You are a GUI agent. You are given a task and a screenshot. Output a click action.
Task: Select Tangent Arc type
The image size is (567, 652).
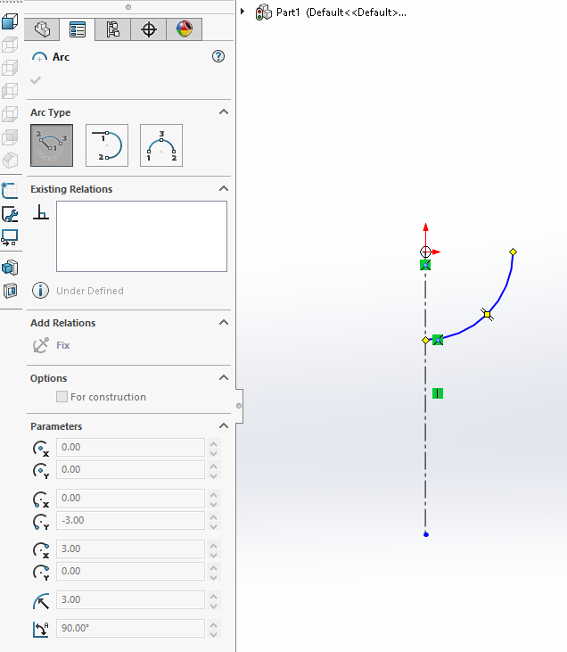107,145
